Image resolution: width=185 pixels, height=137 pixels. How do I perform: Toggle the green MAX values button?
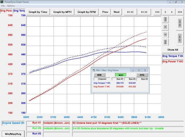coord(121,75)
